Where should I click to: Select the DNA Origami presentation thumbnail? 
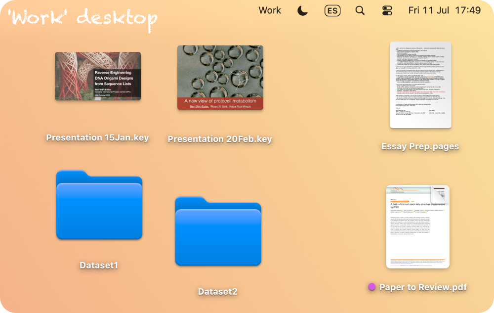tap(98, 76)
